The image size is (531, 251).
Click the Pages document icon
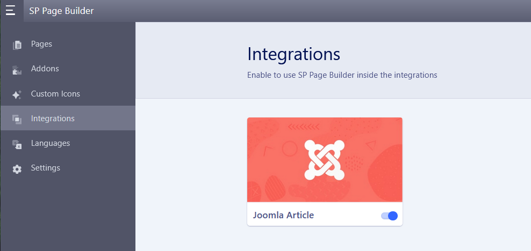tap(17, 45)
